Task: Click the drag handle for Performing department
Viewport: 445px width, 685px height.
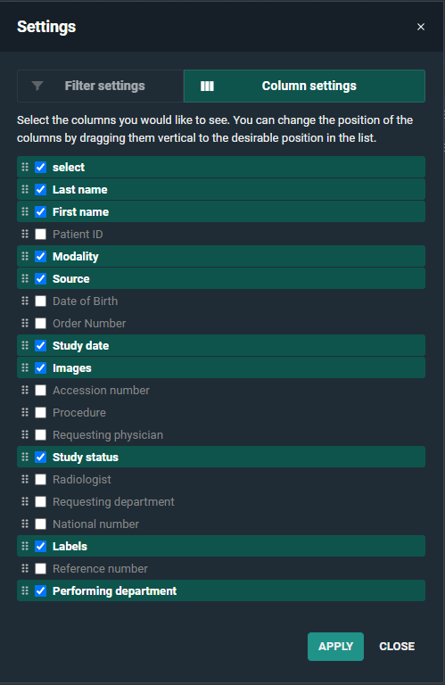Action: [25, 590]
